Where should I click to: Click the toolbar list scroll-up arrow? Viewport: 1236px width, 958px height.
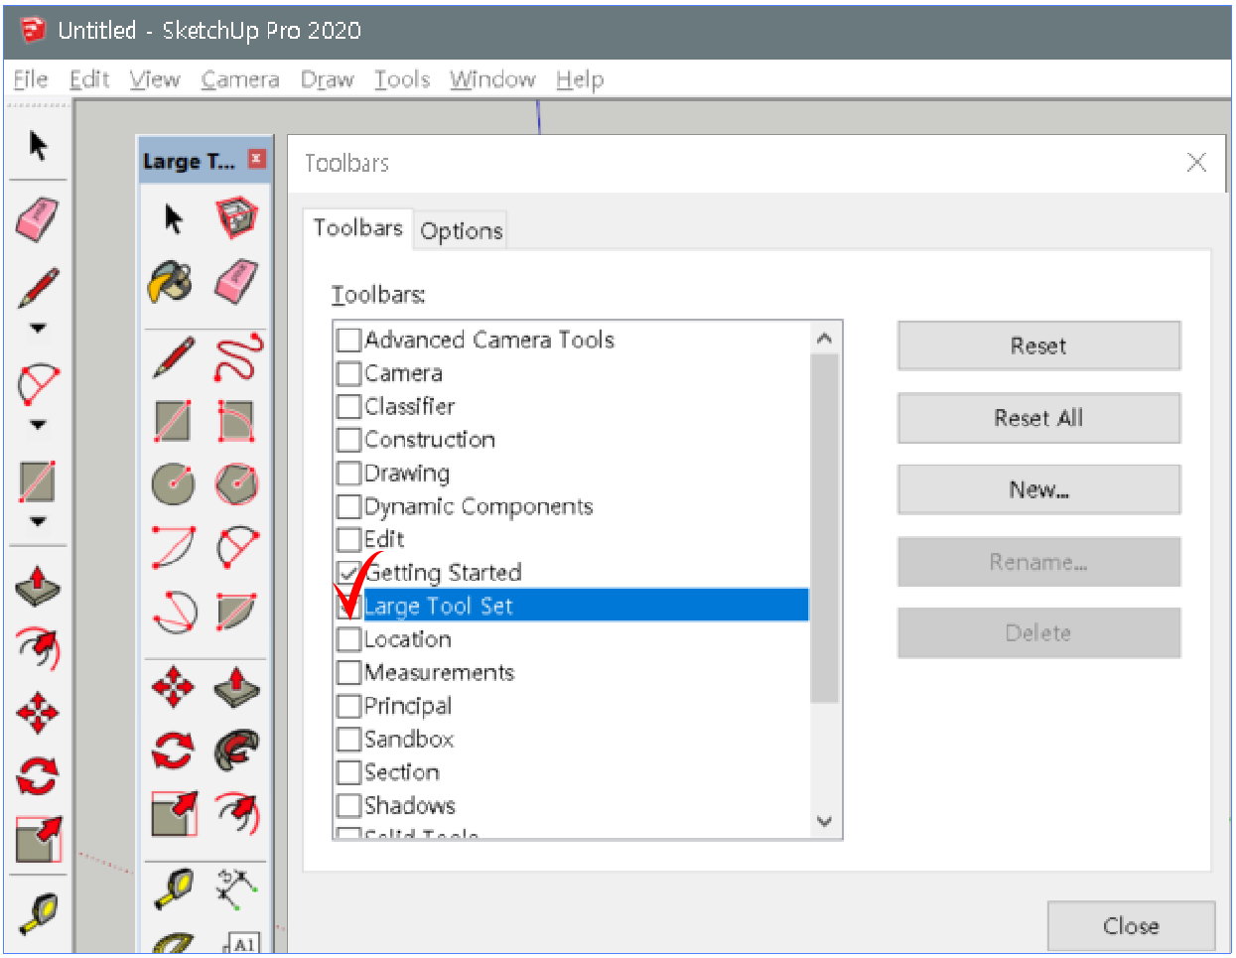coord(824,339)
